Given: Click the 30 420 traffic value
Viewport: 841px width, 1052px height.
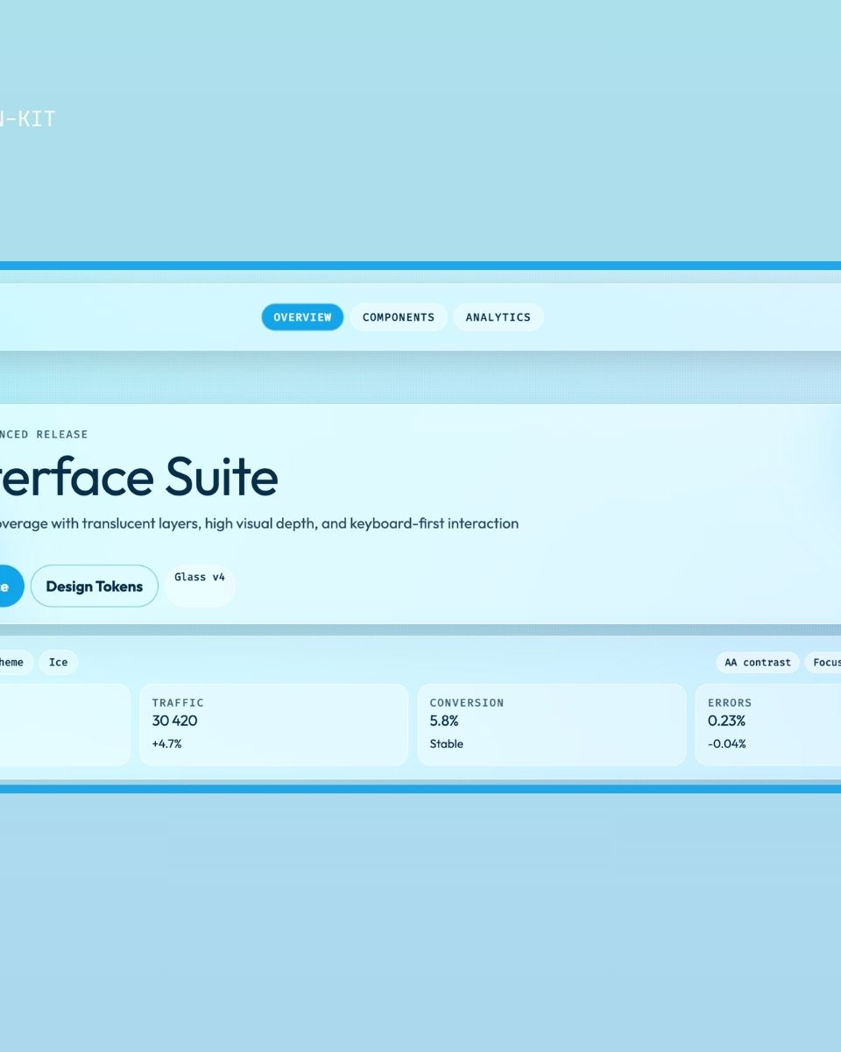Looking at the screenshot, I should coord(175,721).
